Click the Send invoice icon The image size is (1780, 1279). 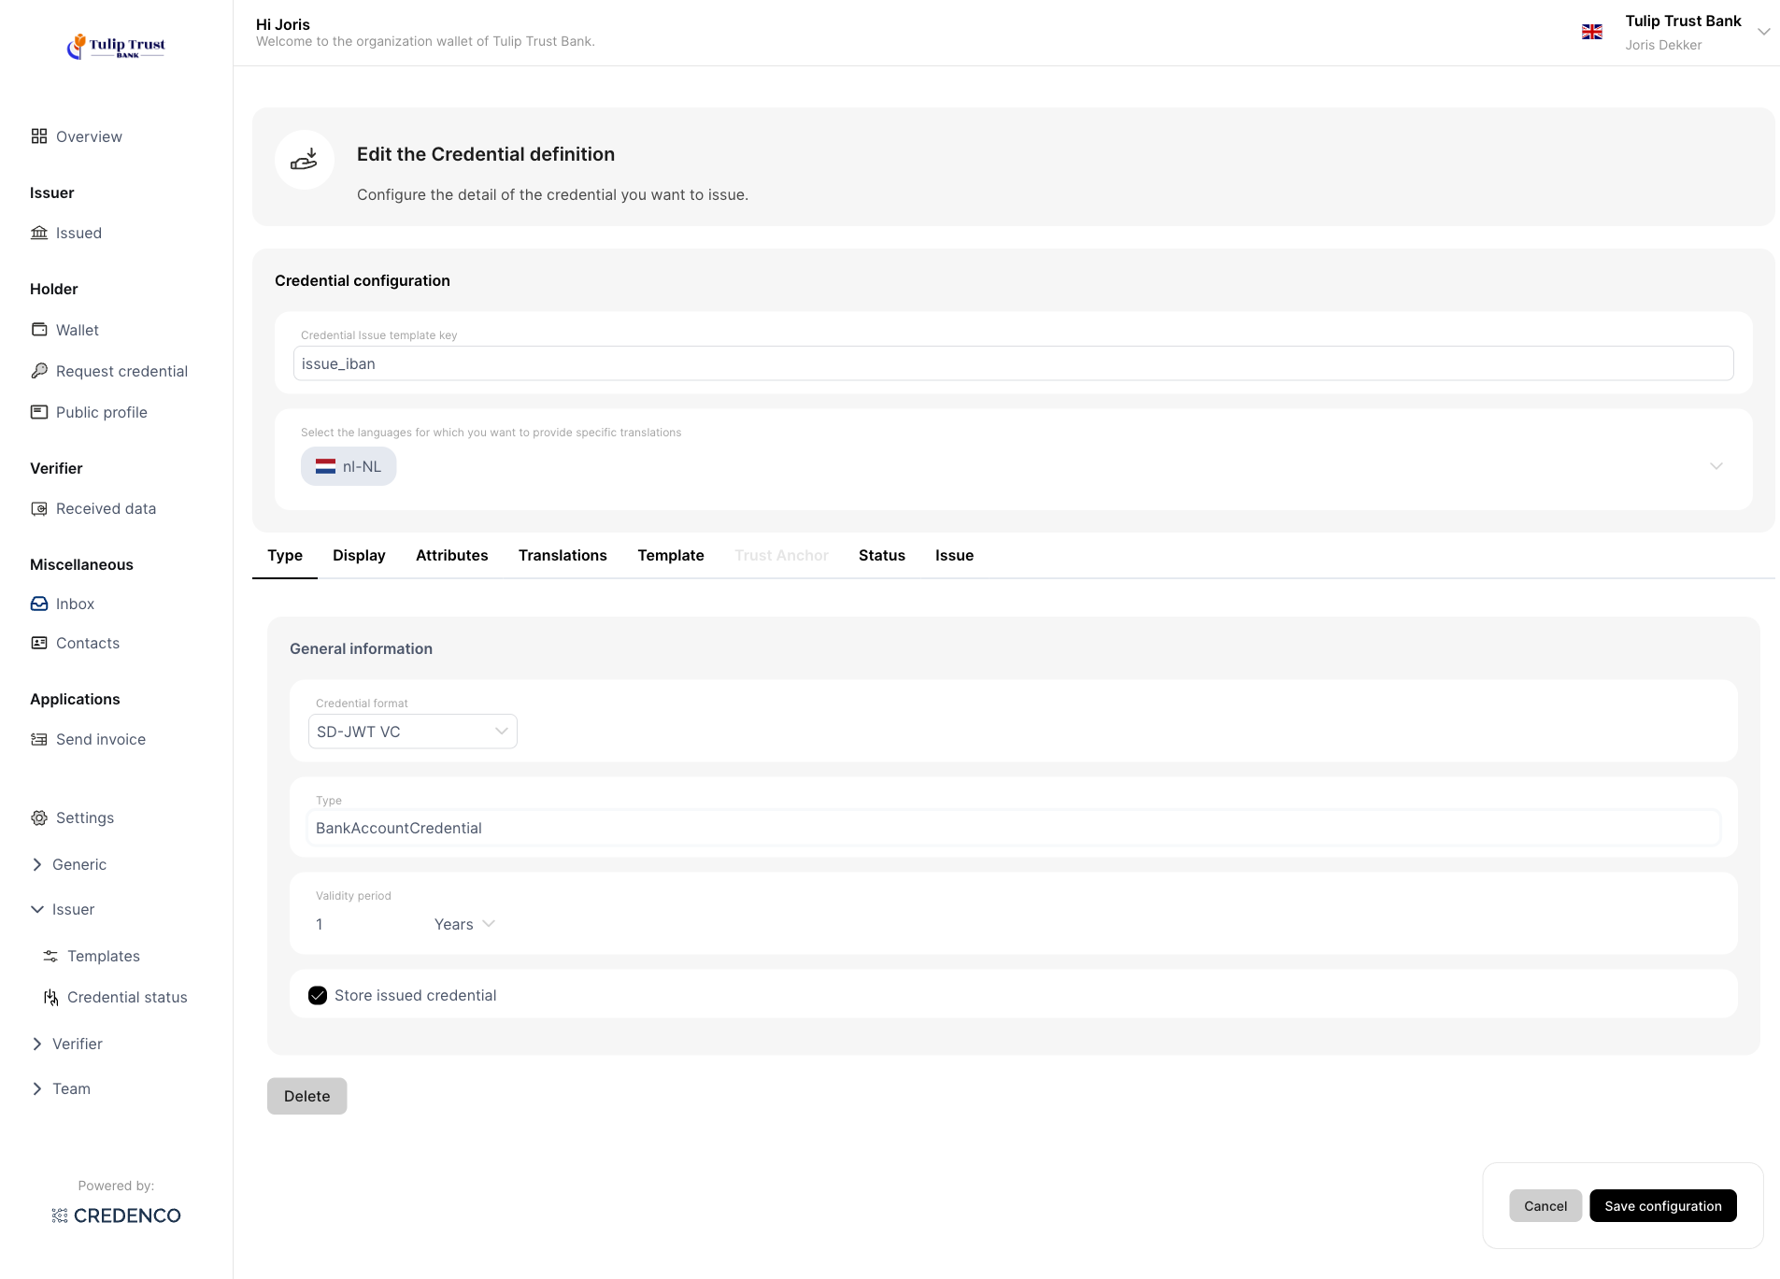coord(38,739)
